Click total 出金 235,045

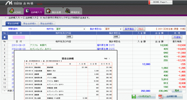point(163,91)
